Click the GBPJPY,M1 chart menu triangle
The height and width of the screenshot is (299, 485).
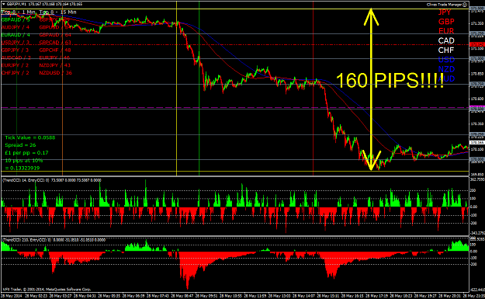click(x=4, y=4)
